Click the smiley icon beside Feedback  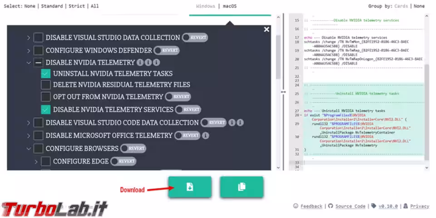coord(296,206)
